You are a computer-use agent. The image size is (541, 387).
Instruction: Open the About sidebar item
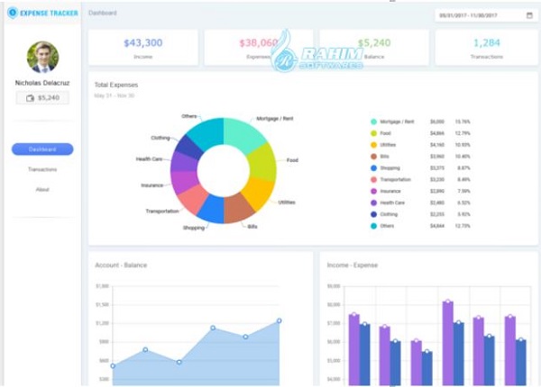click(42, 189)
